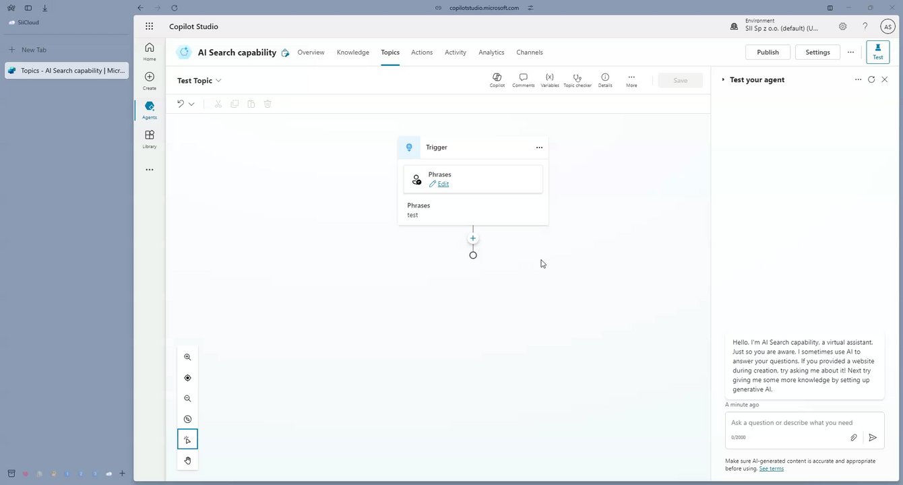Open the AS account avatar menu

(888, 26)
